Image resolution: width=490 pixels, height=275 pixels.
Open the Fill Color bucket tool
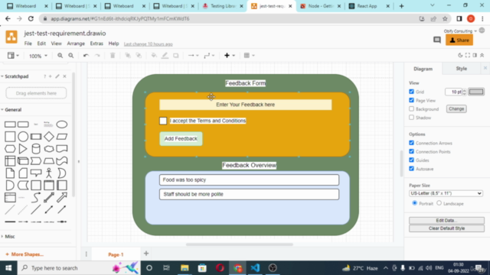[154, 56]
